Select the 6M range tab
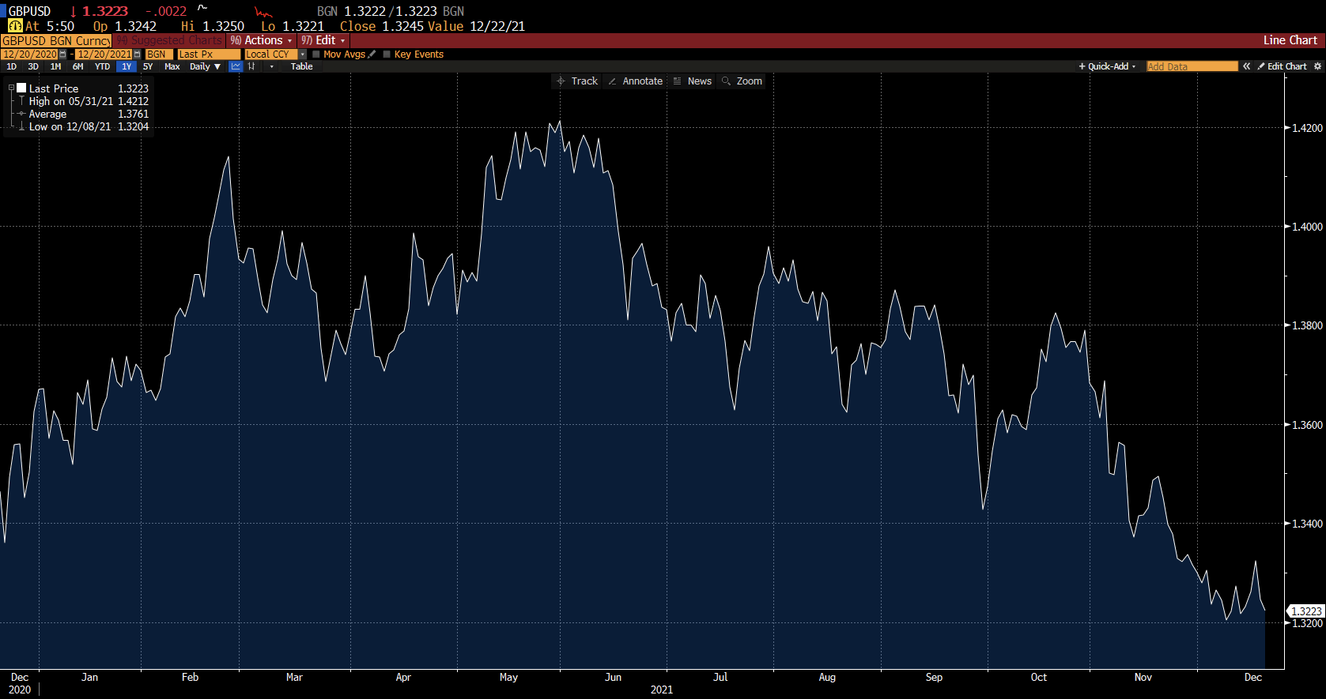This screenshot has width=1326, height=699. 78,66
